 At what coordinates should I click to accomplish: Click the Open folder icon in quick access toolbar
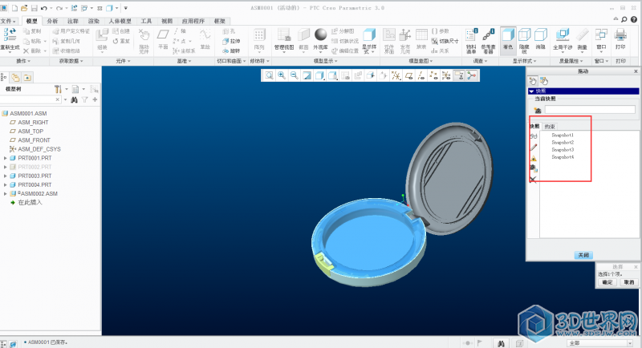25,8
